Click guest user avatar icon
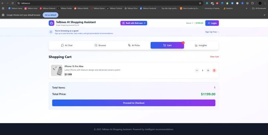Viewport: 268px width, 135px height. pyautogui.click(x=51, y=32)
